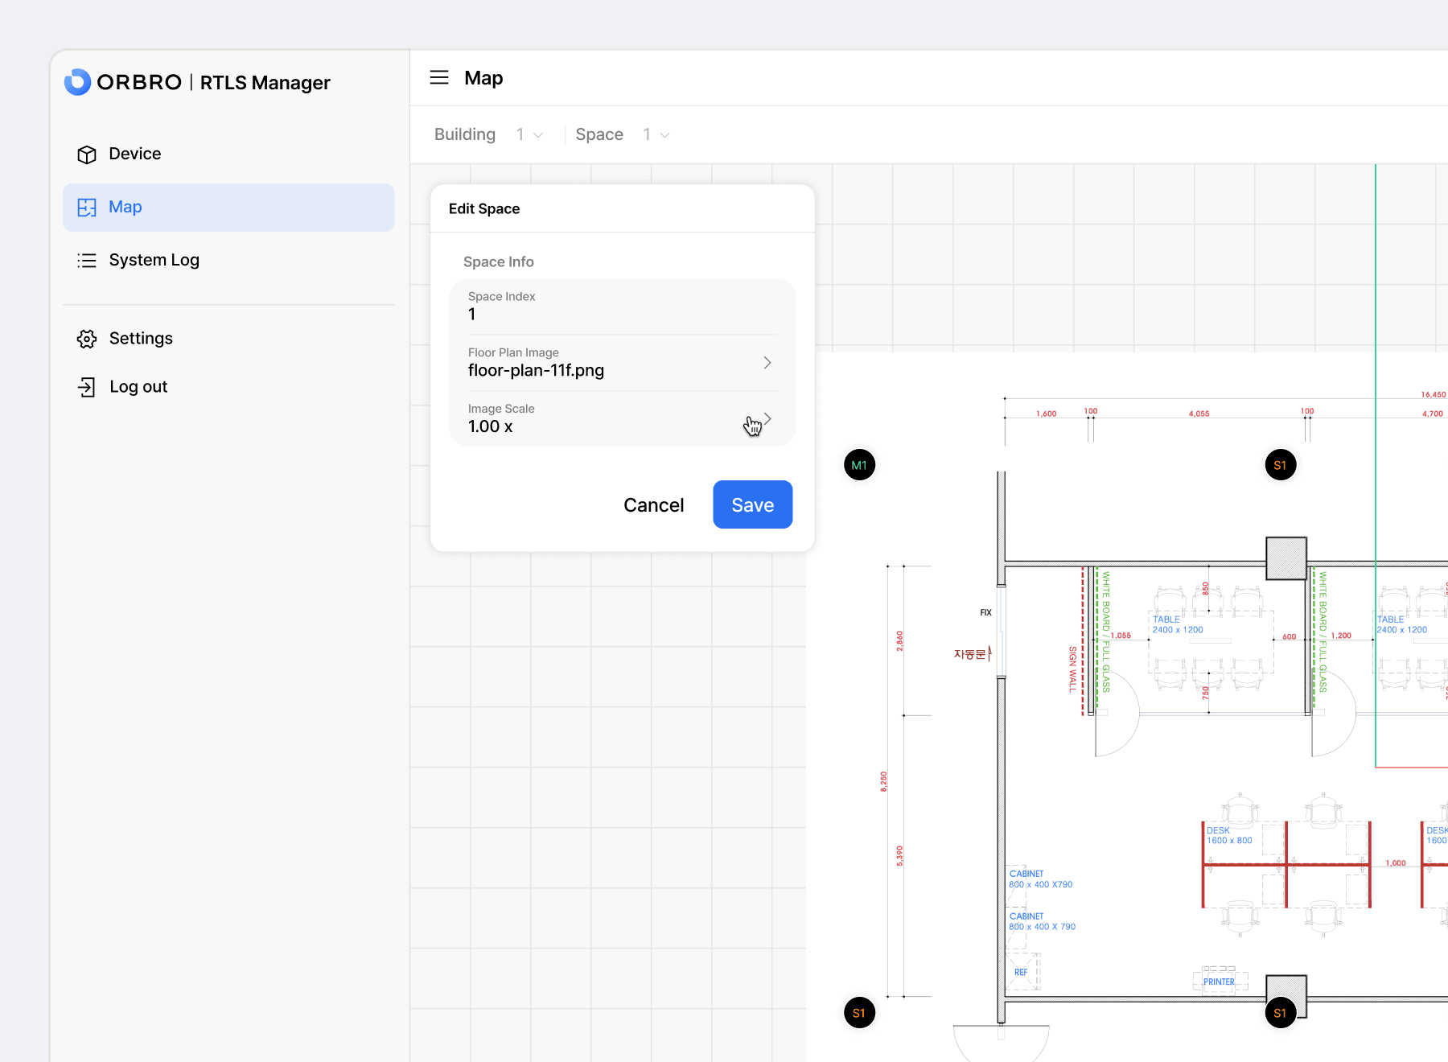Viewport: 1448px width, 1062px height.
Task: Select the bottom-left S1 marker
Action: tap(859, 1013)
